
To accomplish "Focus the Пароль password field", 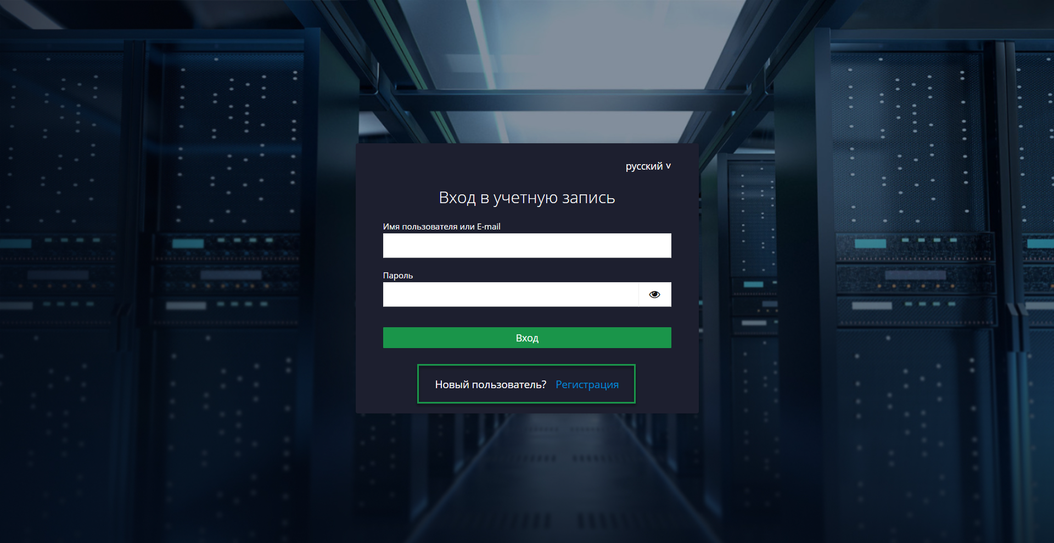I will (511, 294).
